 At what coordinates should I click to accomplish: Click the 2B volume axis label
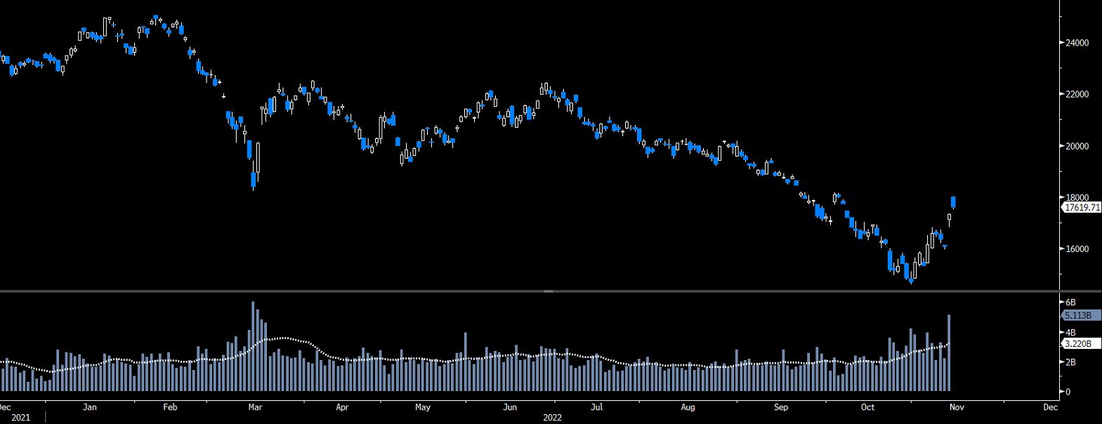[1070, 362]
